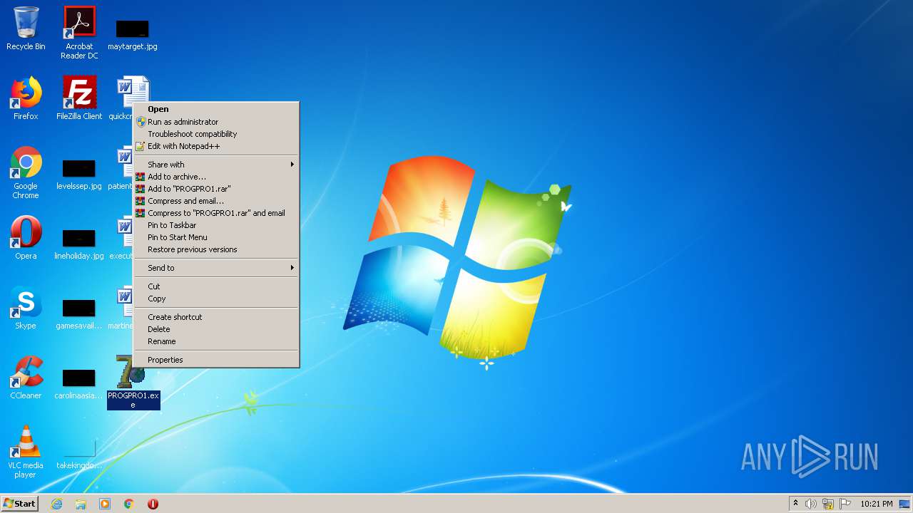913x513 pixels.
Task: Open Opera from the taskbar
Action: tap(153, 504)
